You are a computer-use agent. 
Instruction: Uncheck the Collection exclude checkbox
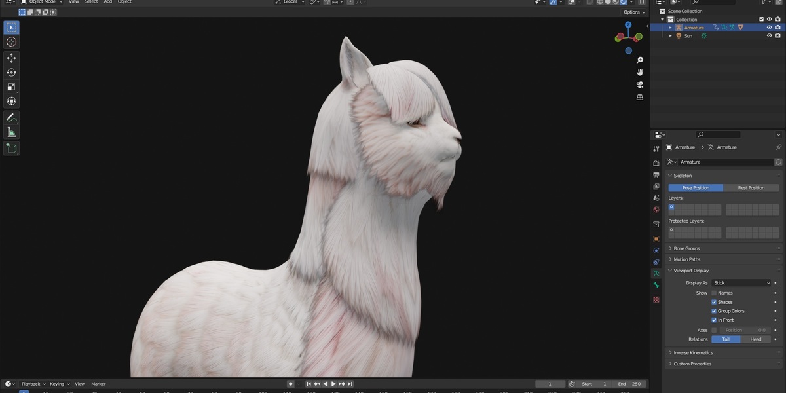(x=761, y=20)
